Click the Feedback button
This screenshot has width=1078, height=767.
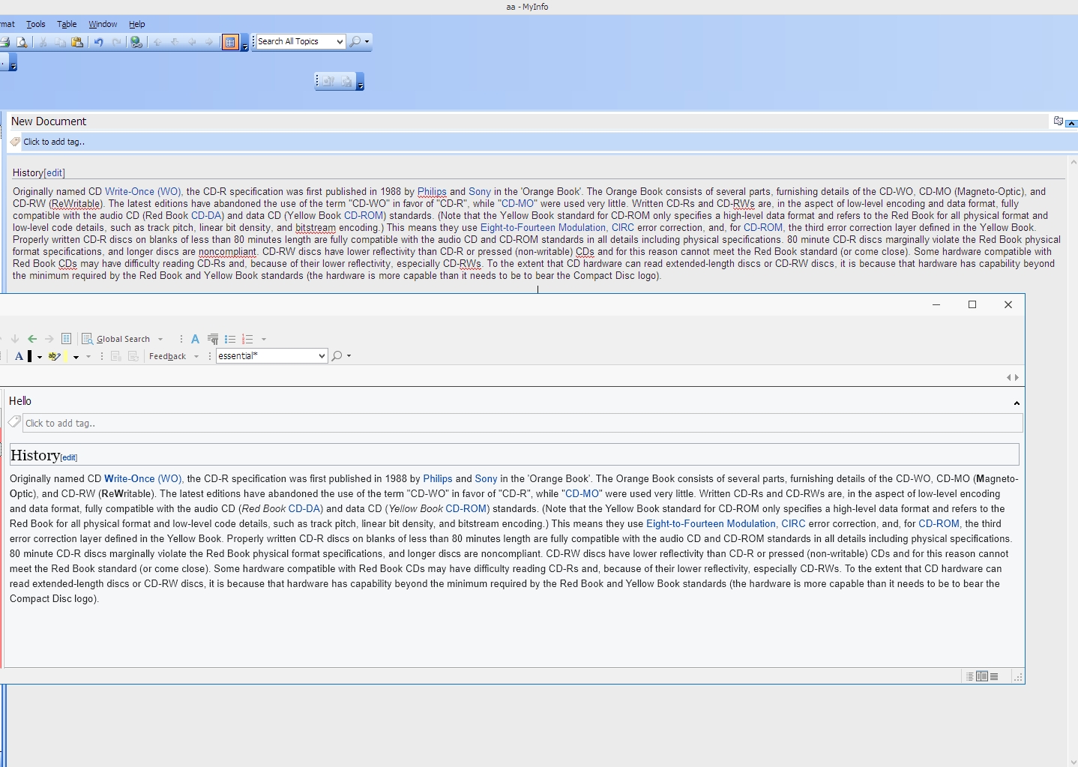(167, 356)
